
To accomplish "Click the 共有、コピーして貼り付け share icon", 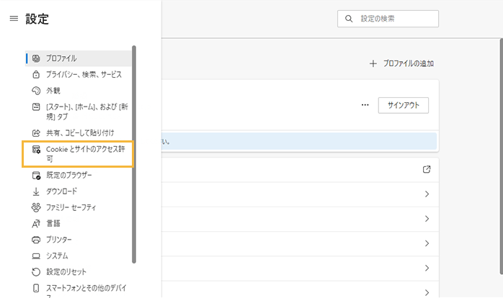I will tap(36, 133).
